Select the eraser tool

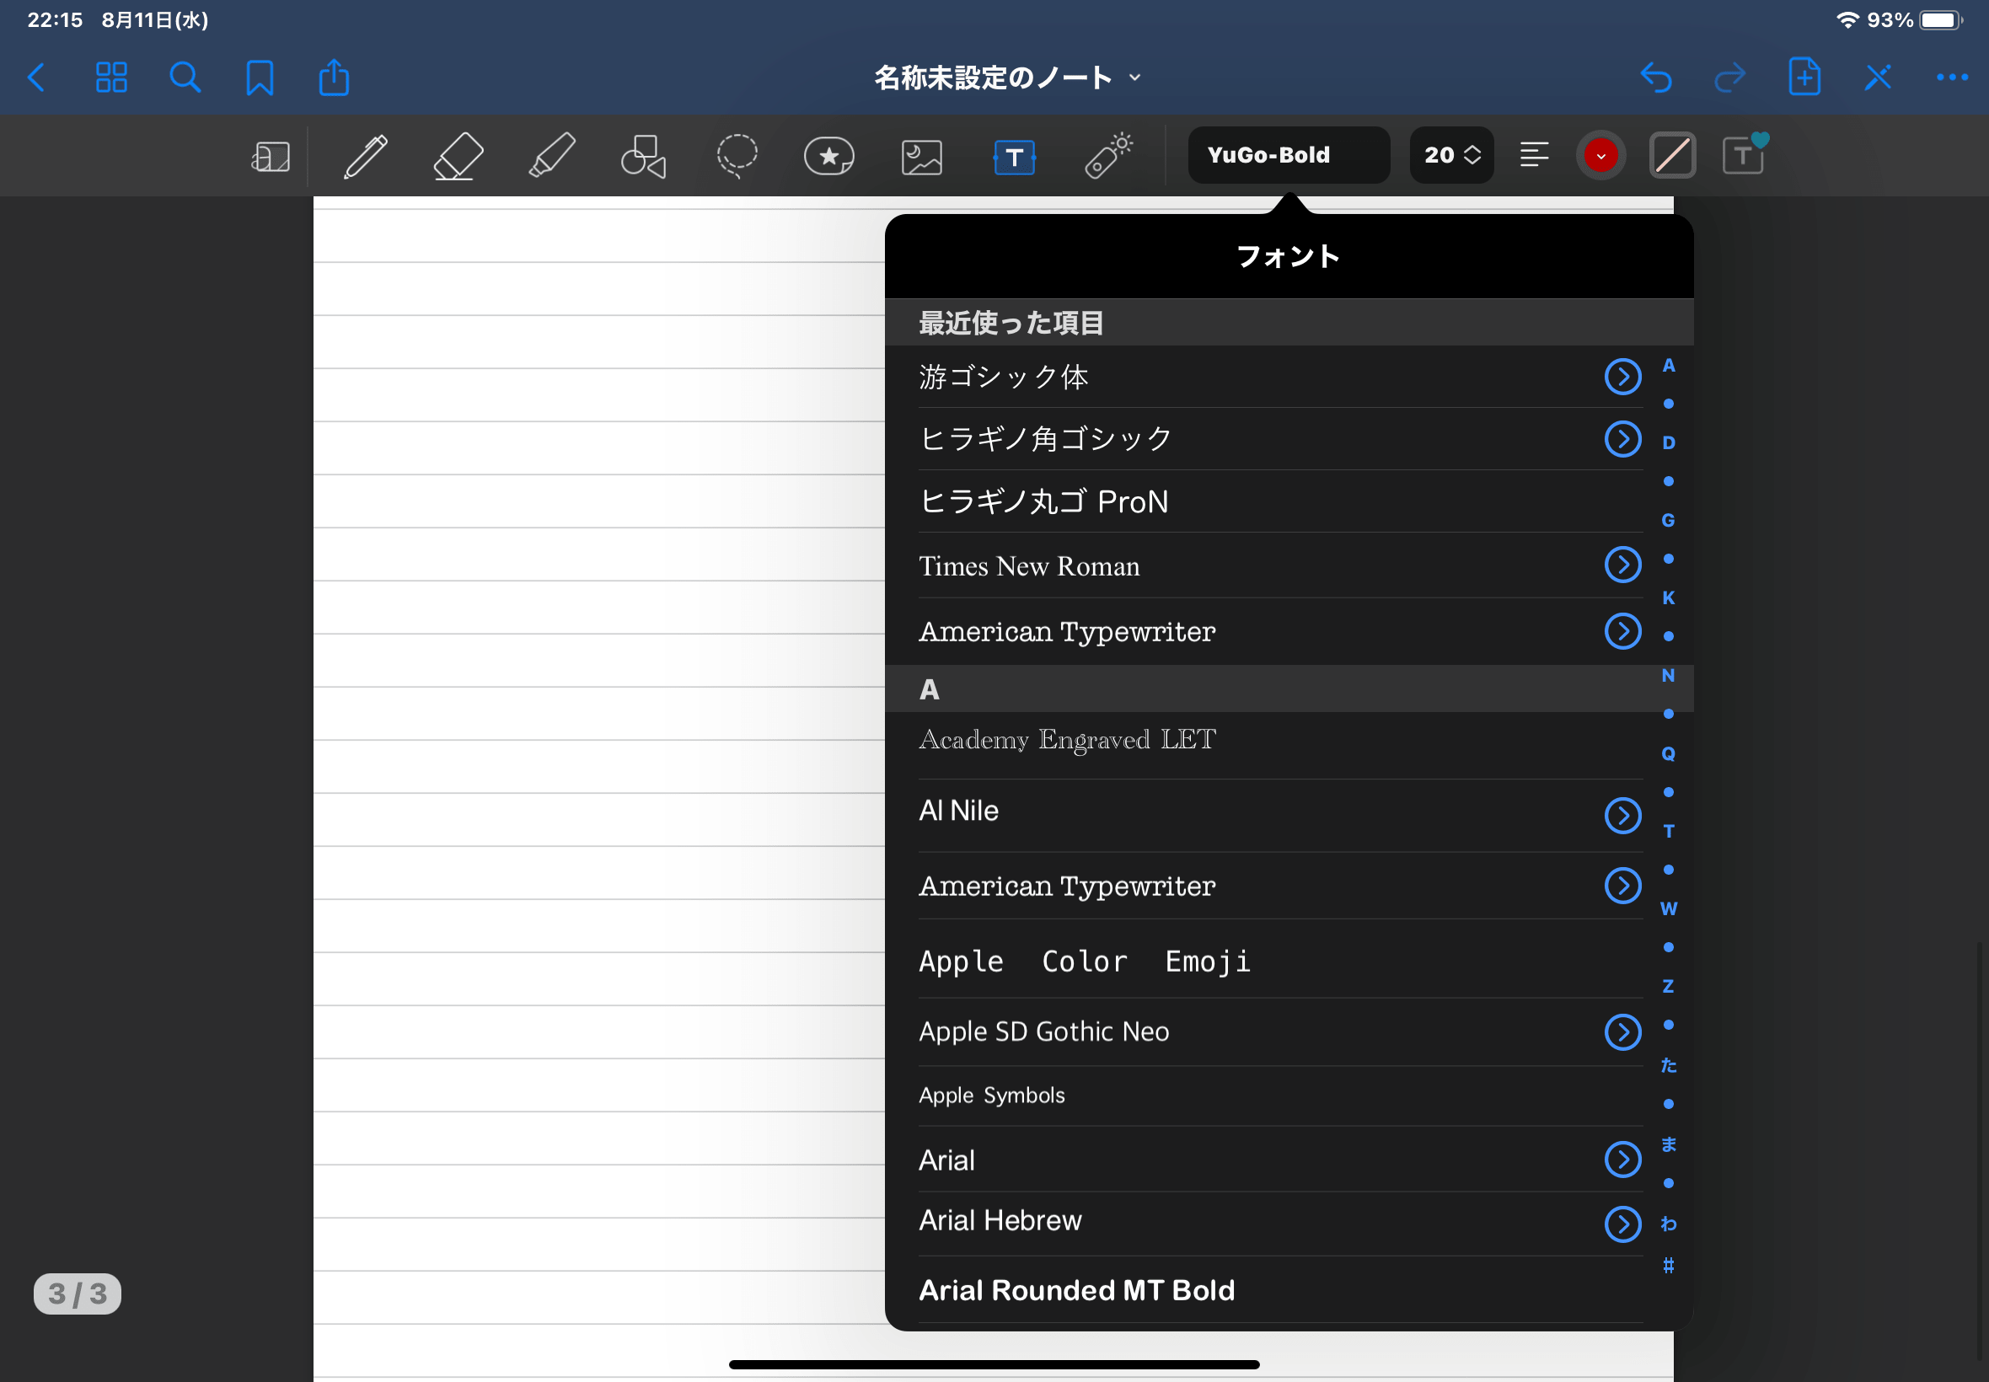458,157
